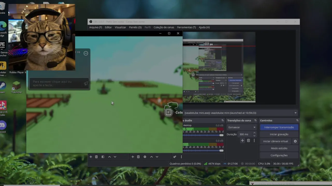Add a new scene with the plus icon
Viewport: 332px width, 186px height.
pos(91,157)
